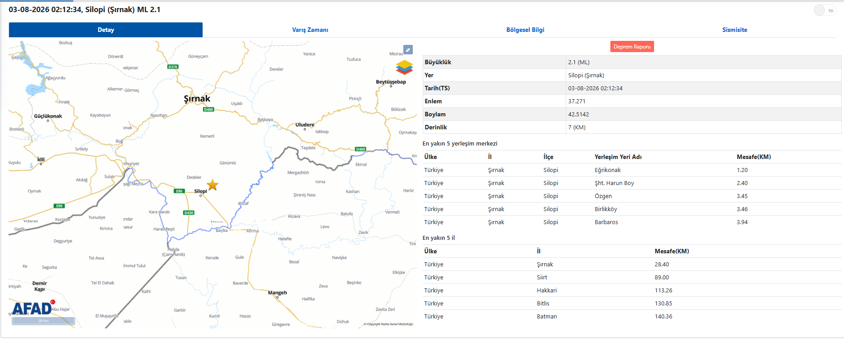Screen dimensions: 844x340
Task: Click the Siirt province row
Action: point(632,278)
